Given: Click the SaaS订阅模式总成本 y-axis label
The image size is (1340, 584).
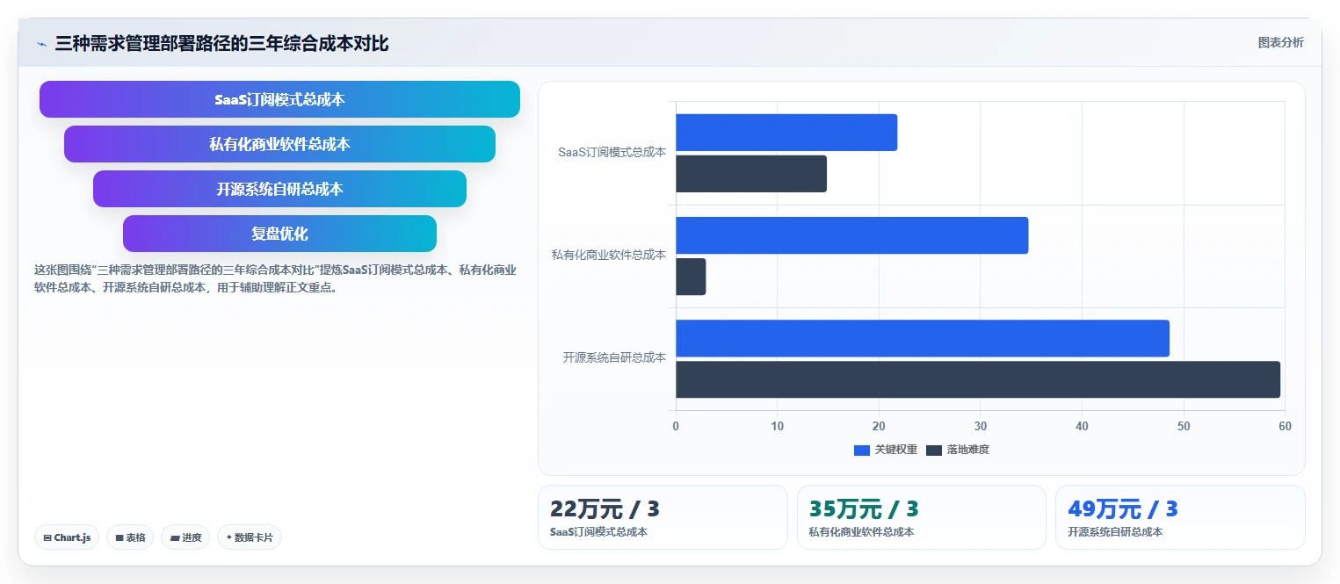Looking at the screenshot, I should point(612,152).
